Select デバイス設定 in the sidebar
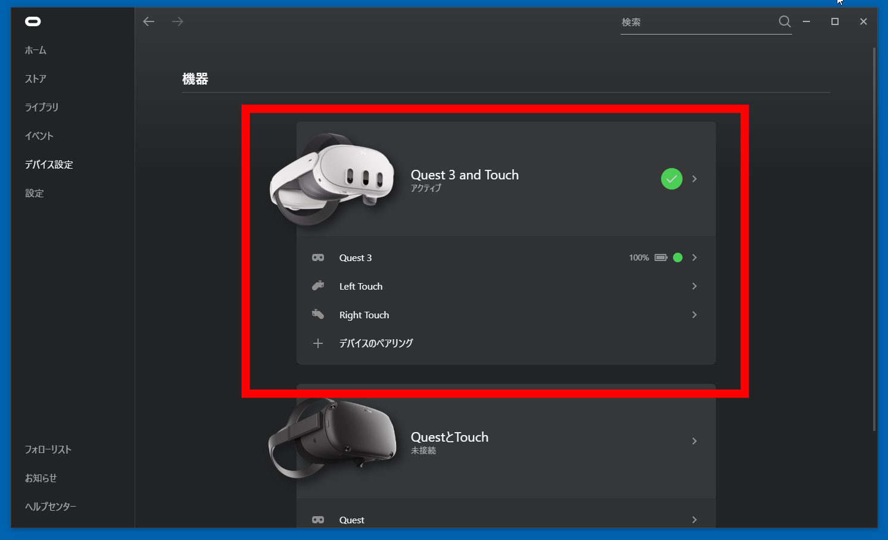Screen dimensions: 888x540 (x=49, y=165)
